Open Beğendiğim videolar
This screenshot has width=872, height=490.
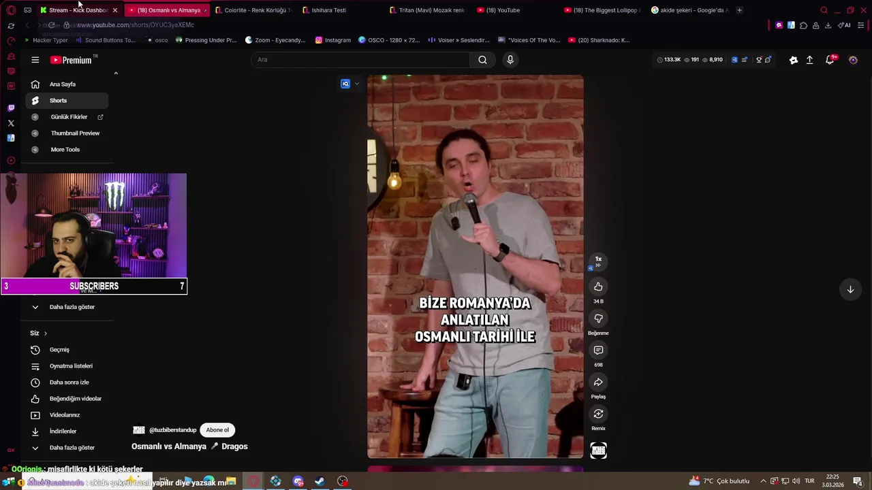coord(67,399)
